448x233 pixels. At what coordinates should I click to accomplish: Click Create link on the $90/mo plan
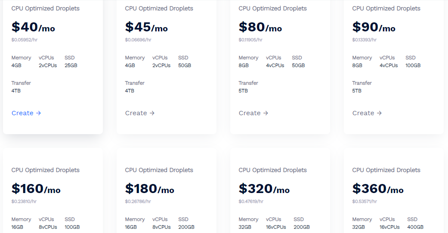click(x=367, y=113)
